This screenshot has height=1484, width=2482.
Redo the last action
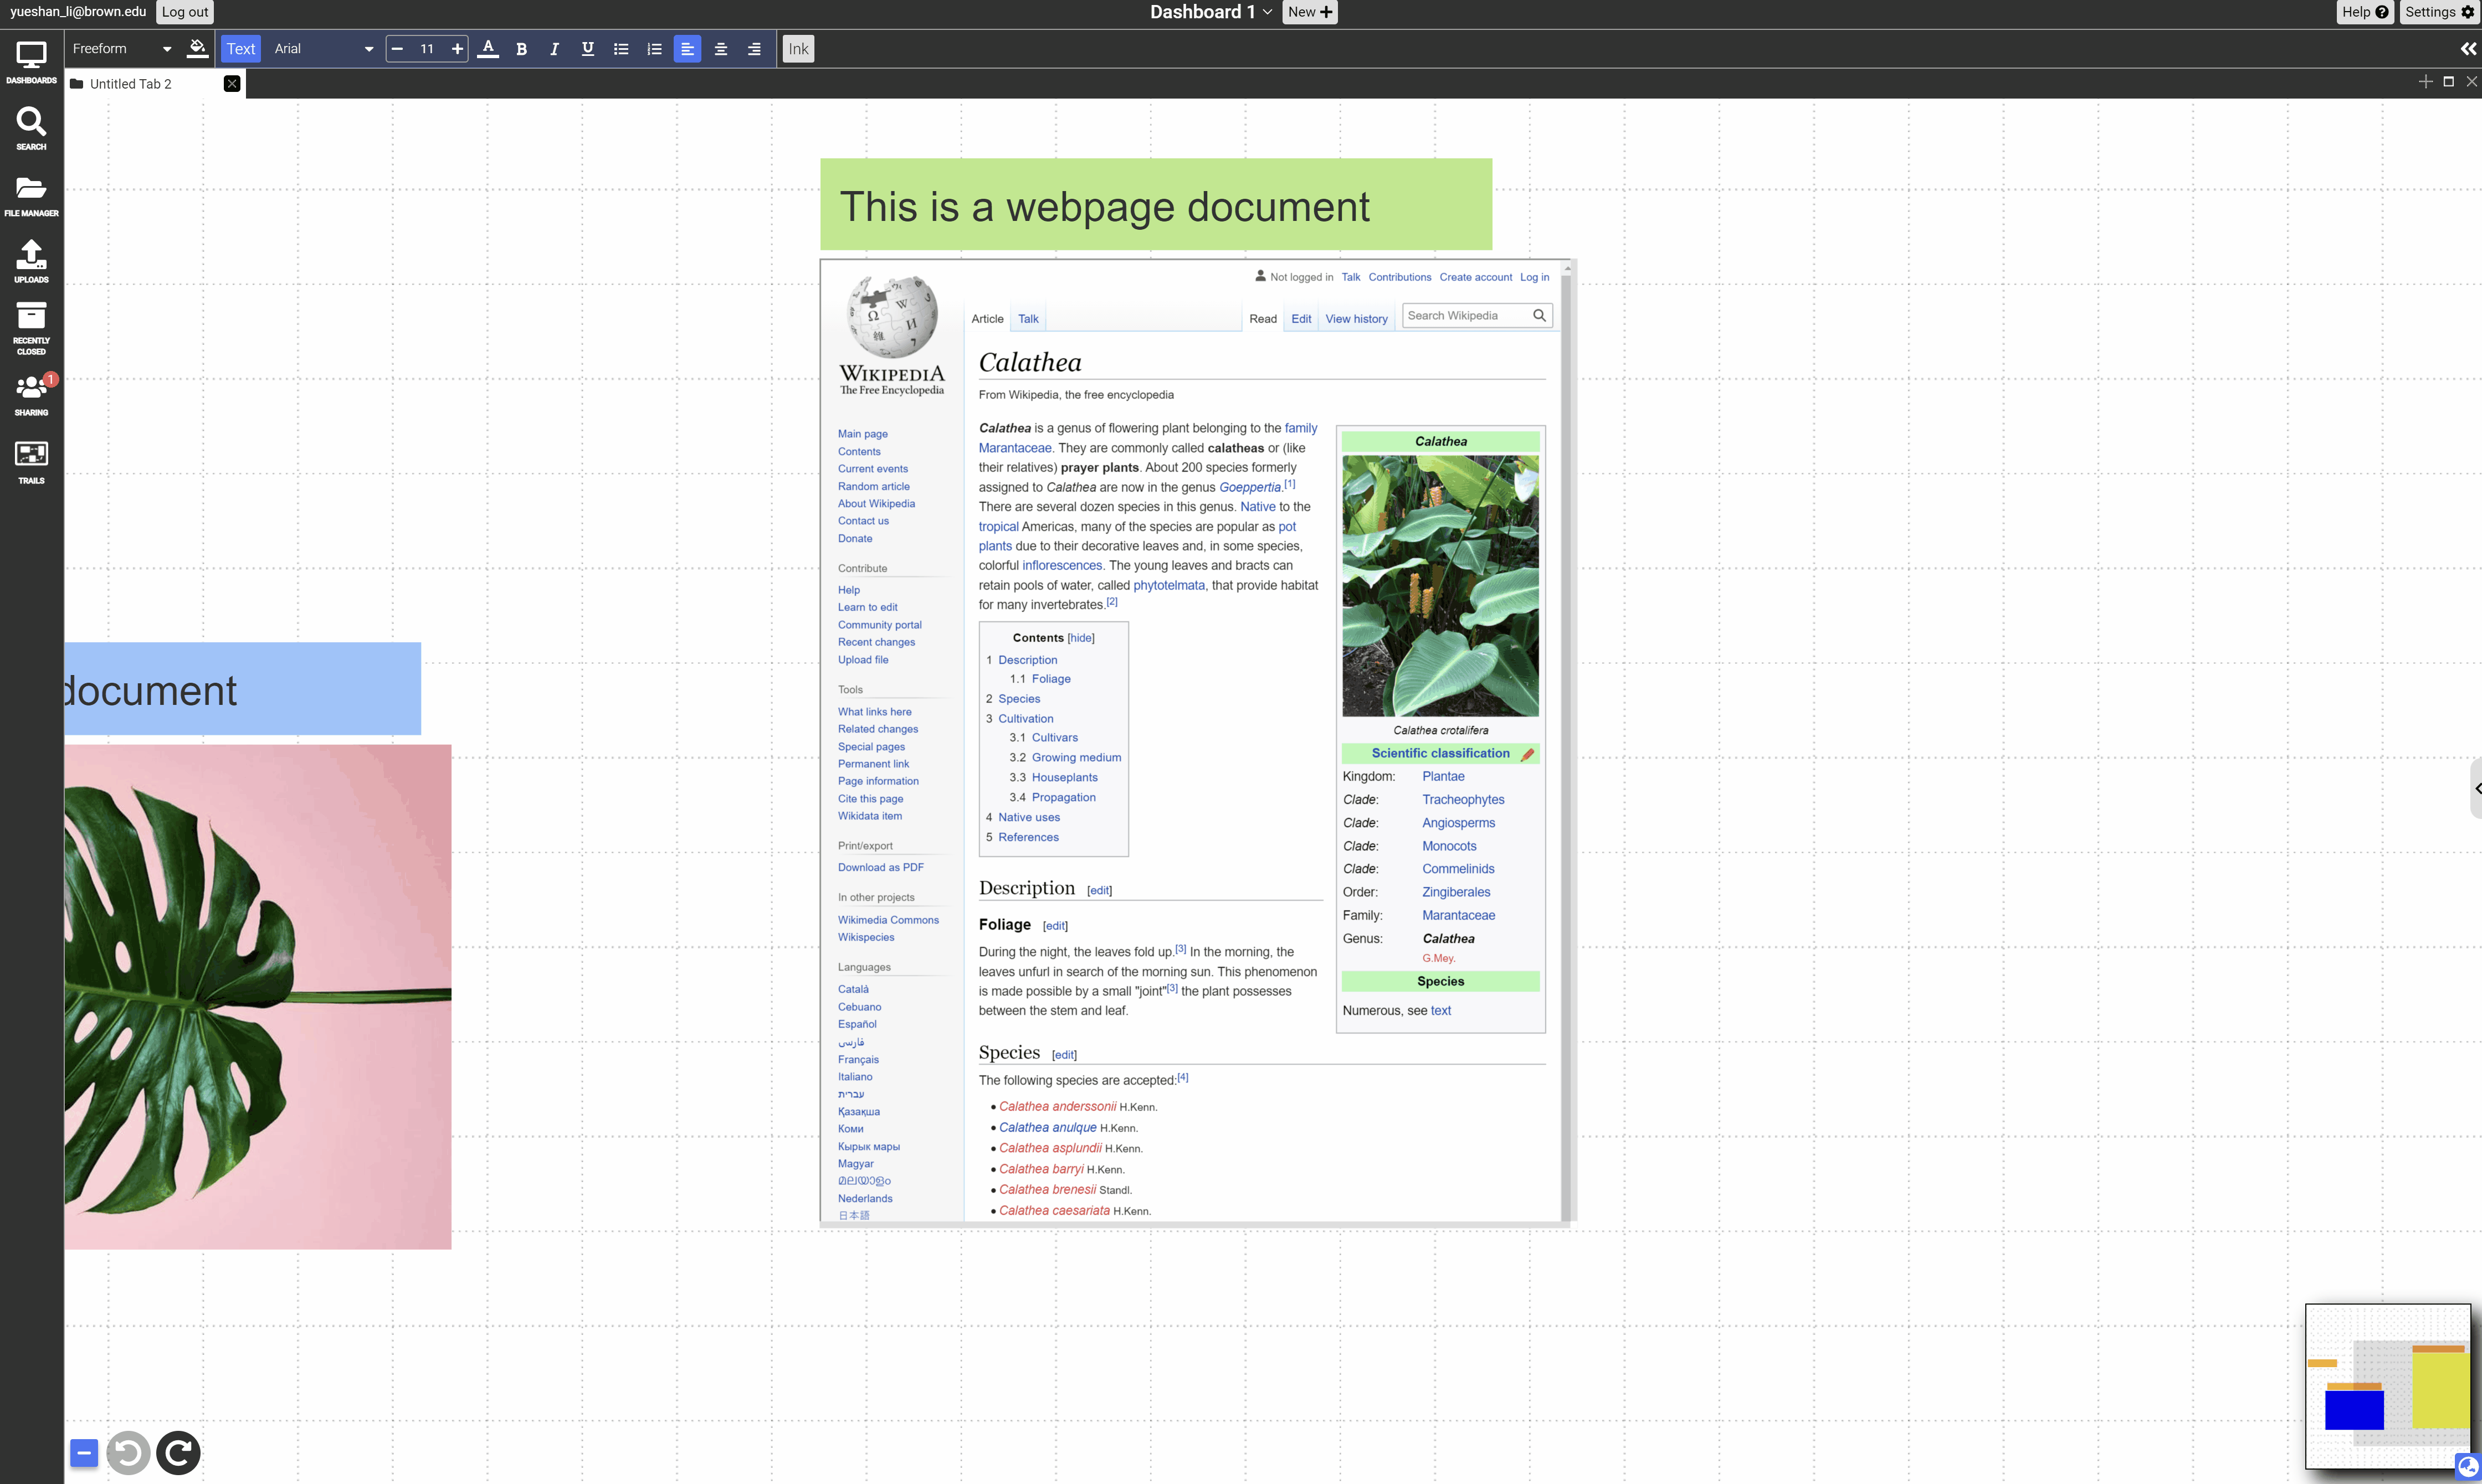coord(178,1452)
